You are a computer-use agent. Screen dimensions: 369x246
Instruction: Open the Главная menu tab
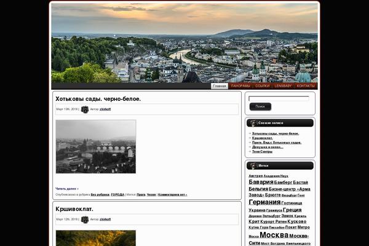pyautogui.click(x=220, y=86)
